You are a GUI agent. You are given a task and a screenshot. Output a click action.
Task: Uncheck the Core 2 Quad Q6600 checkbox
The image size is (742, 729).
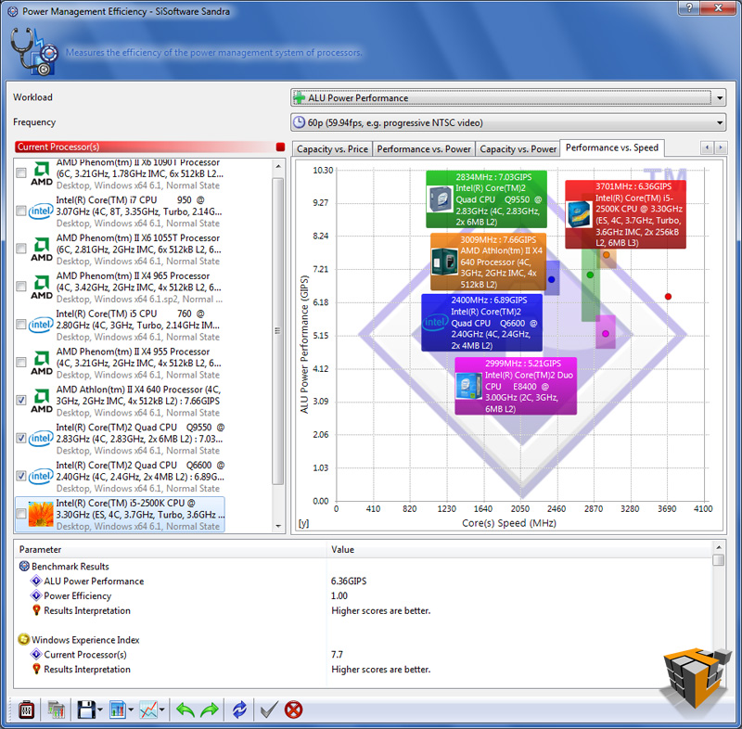20,476
